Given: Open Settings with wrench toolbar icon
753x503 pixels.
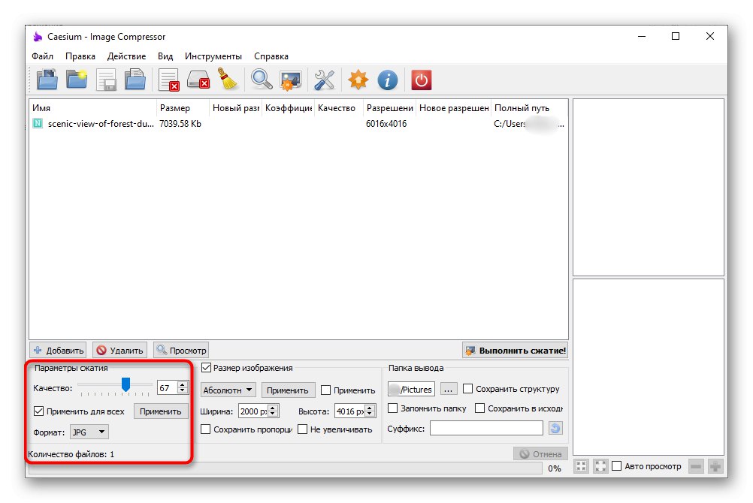Looking at the screenshot, I should [x=325, y=80].
